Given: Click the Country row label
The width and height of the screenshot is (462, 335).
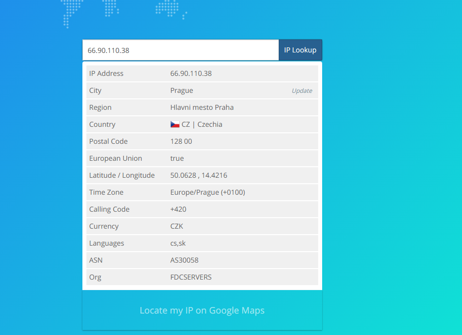Looking at the screenshot, I should (102, 124).
